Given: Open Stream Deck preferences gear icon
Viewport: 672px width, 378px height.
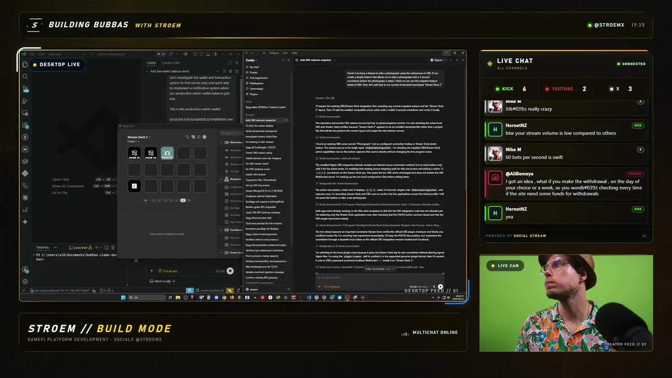Looking at the screenshot, I should pyautogui.click(x=199, y=137).
